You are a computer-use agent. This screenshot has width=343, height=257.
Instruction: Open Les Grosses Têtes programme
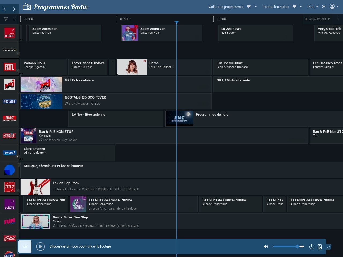[x=326, y=67]
